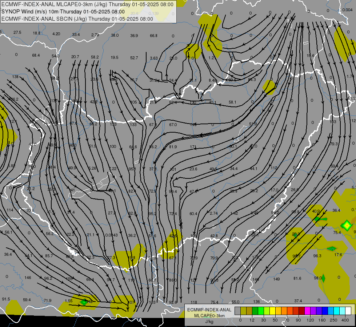Click the SBCIN header line
The height and width of the screenshot is (327, 356).
[77, 19]
